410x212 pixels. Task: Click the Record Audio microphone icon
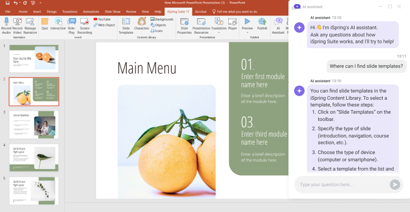[x=6, y=21]
